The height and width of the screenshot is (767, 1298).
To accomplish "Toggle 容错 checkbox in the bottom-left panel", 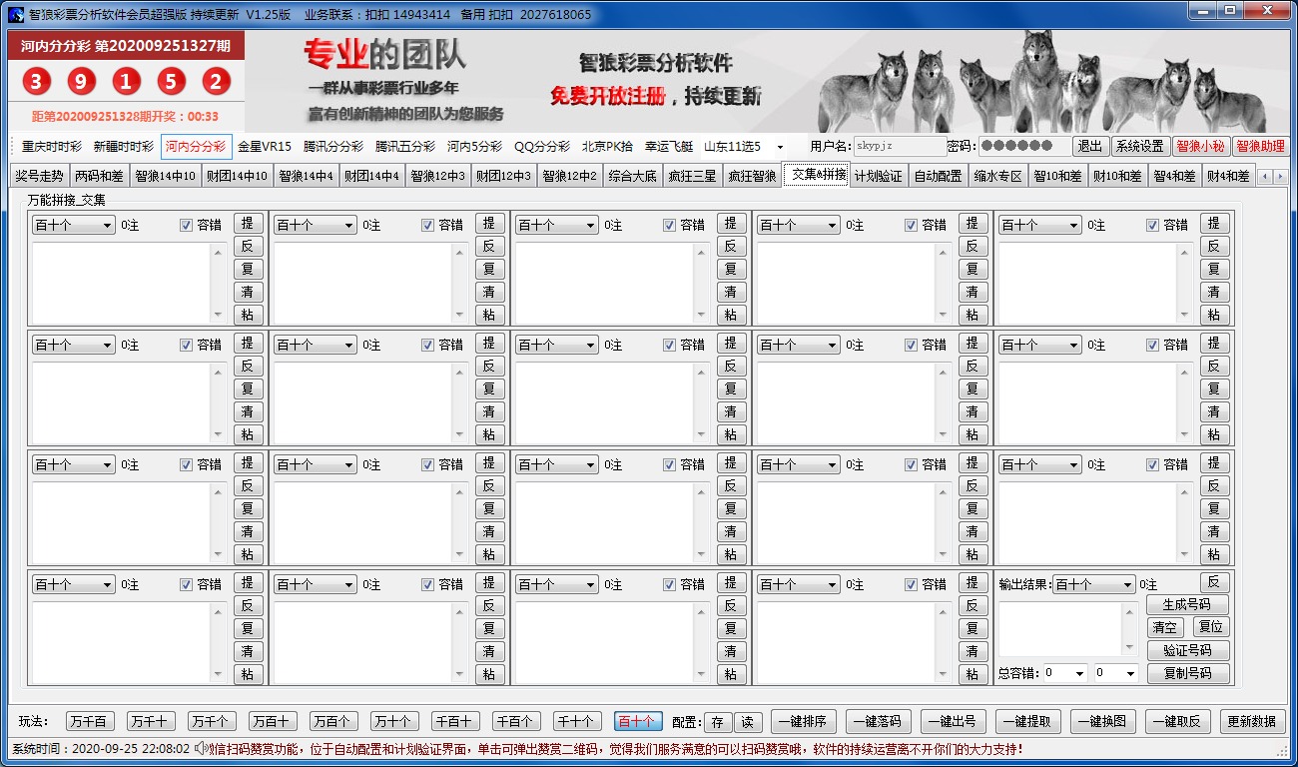I will click(186, 585).
